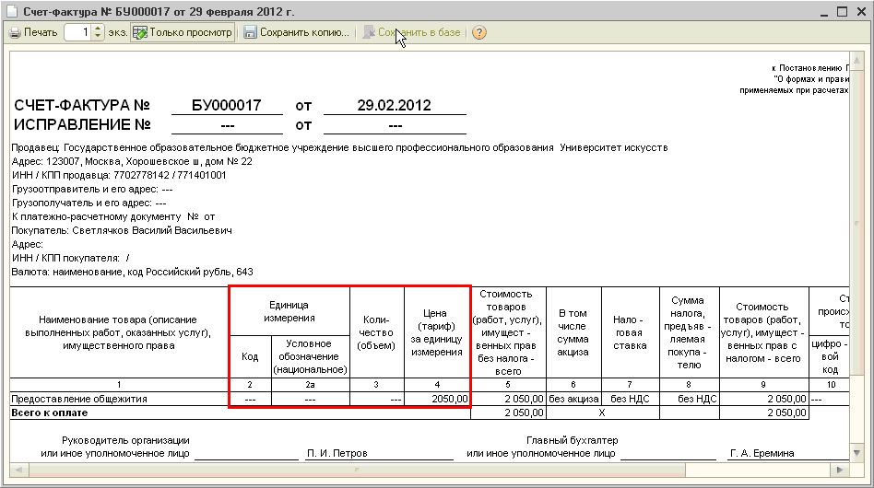The image size is (874, 488).
Task: Select the invoice date 29.02.2012 cell
Action: coord(394,106)
